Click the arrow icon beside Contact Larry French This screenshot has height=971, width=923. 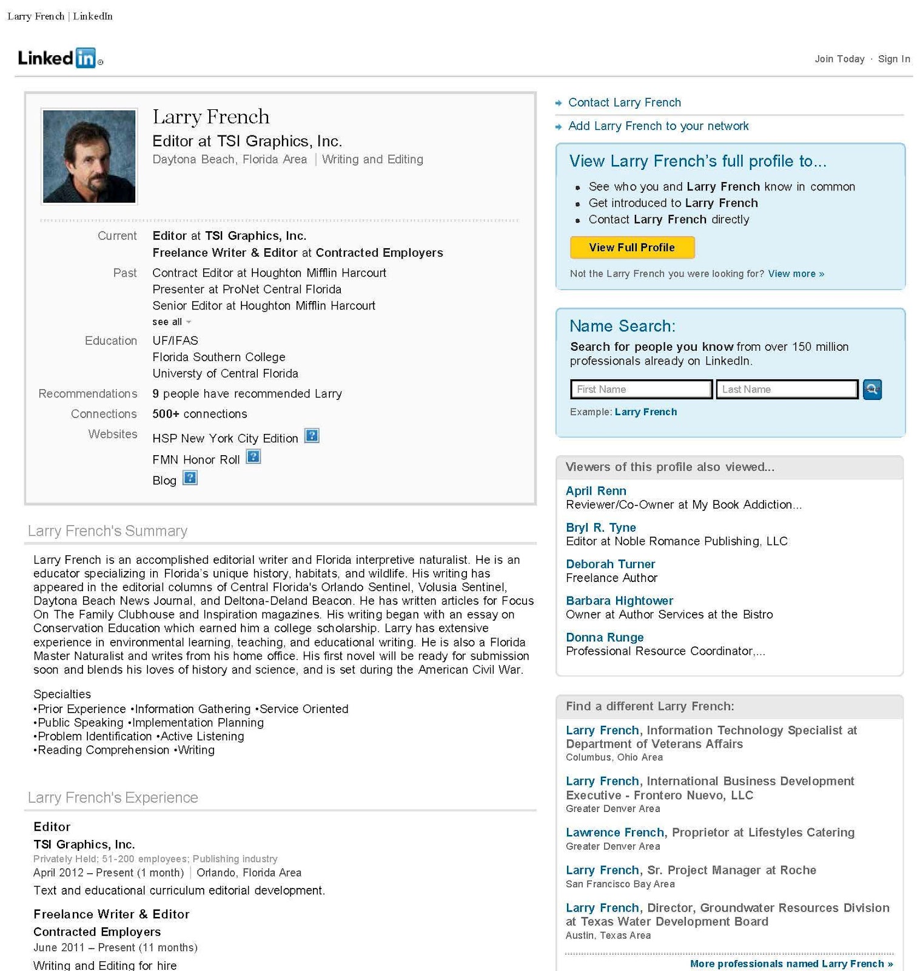tap(559, 103)
